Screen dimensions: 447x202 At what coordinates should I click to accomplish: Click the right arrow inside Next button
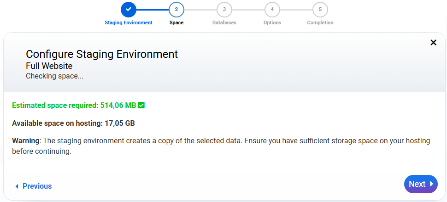(x=432, y=184)
